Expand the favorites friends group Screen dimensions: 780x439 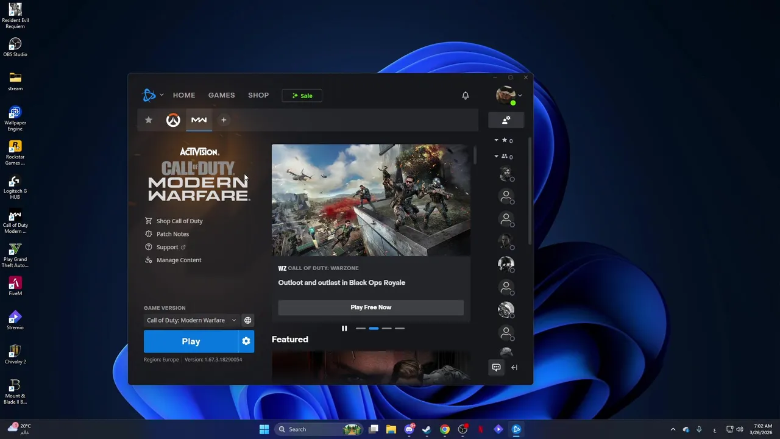pyautogui.click(x=503, y=141)
